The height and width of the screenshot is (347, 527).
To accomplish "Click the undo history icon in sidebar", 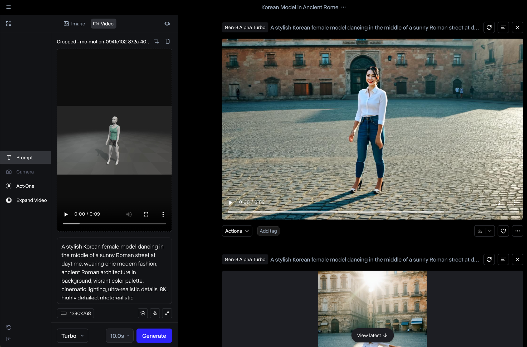I will (9, 327).
